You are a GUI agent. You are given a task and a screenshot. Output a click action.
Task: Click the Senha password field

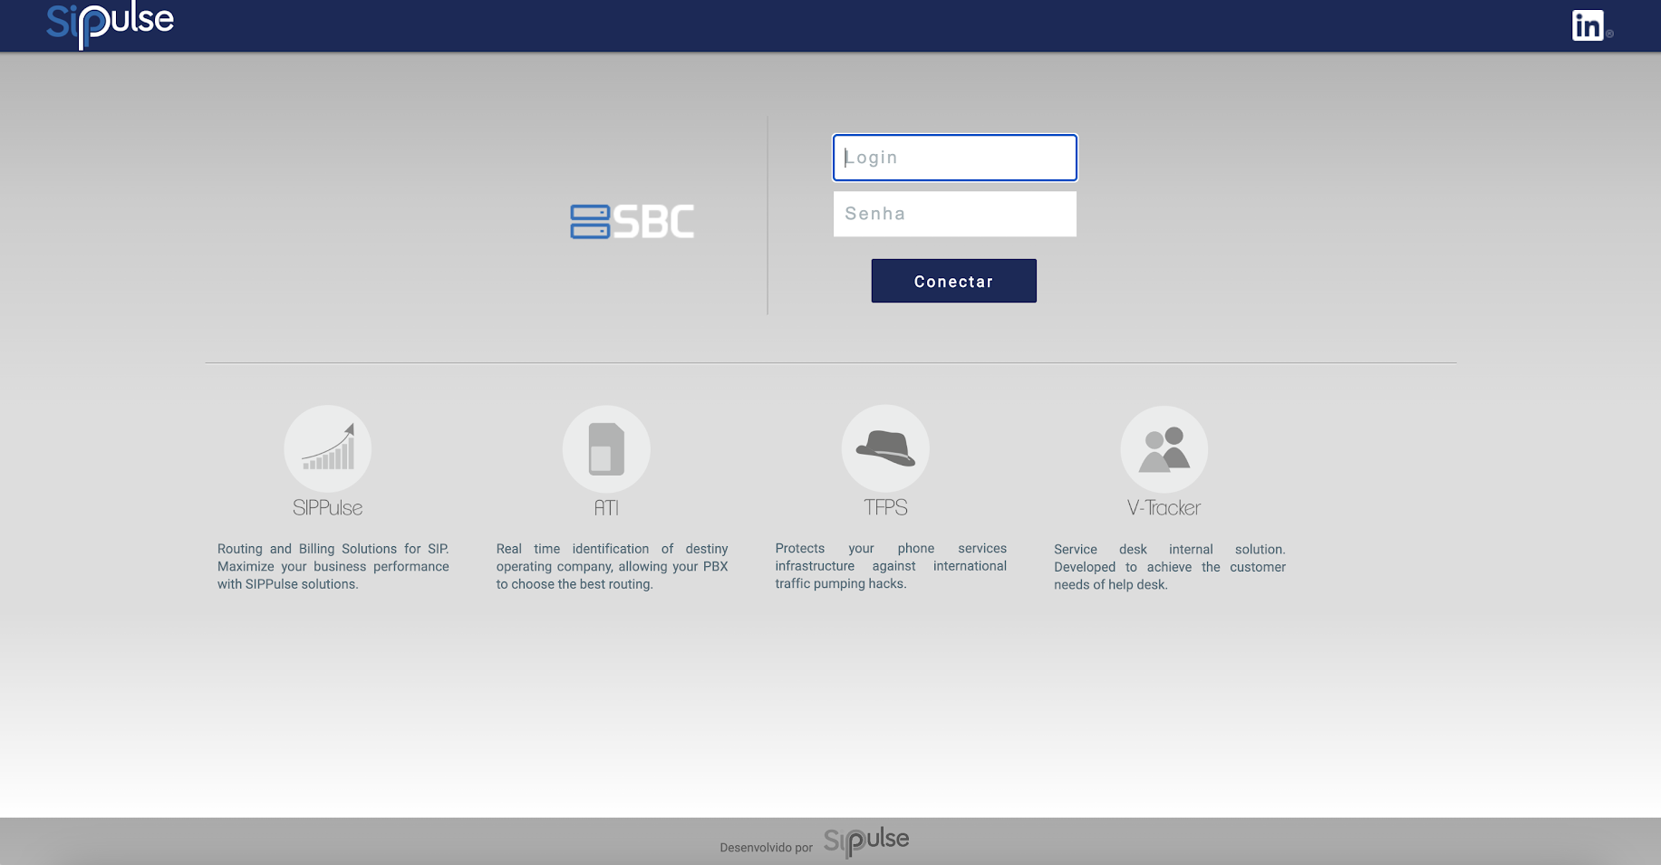click(x=955, y=214)
